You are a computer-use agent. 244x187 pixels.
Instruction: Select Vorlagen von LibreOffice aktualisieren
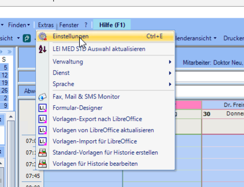(106, 130)
